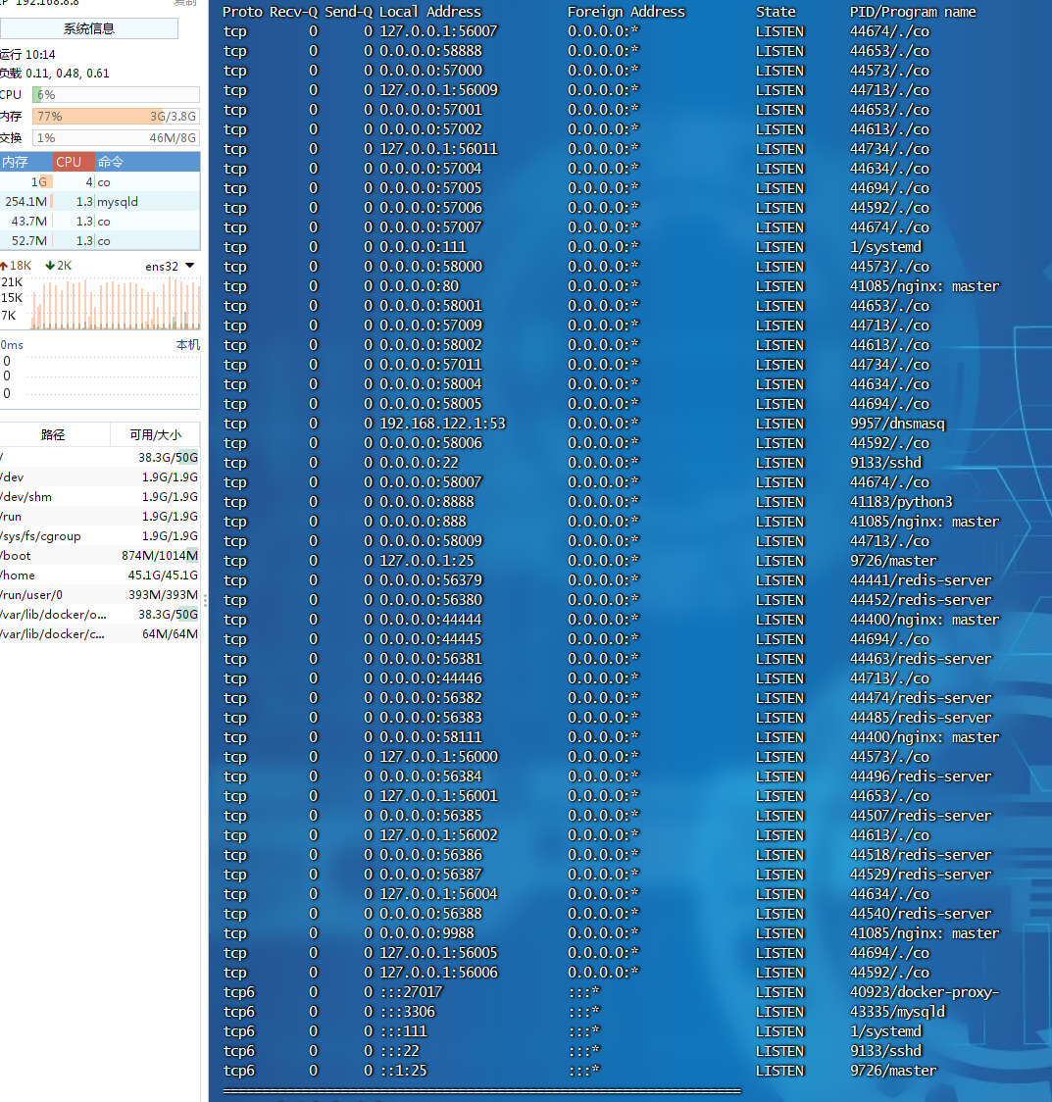Click local address 0.0.0.0:58111 in terminal
The height and width of the screenshot is (1102, 1052).
pos(430,737)
